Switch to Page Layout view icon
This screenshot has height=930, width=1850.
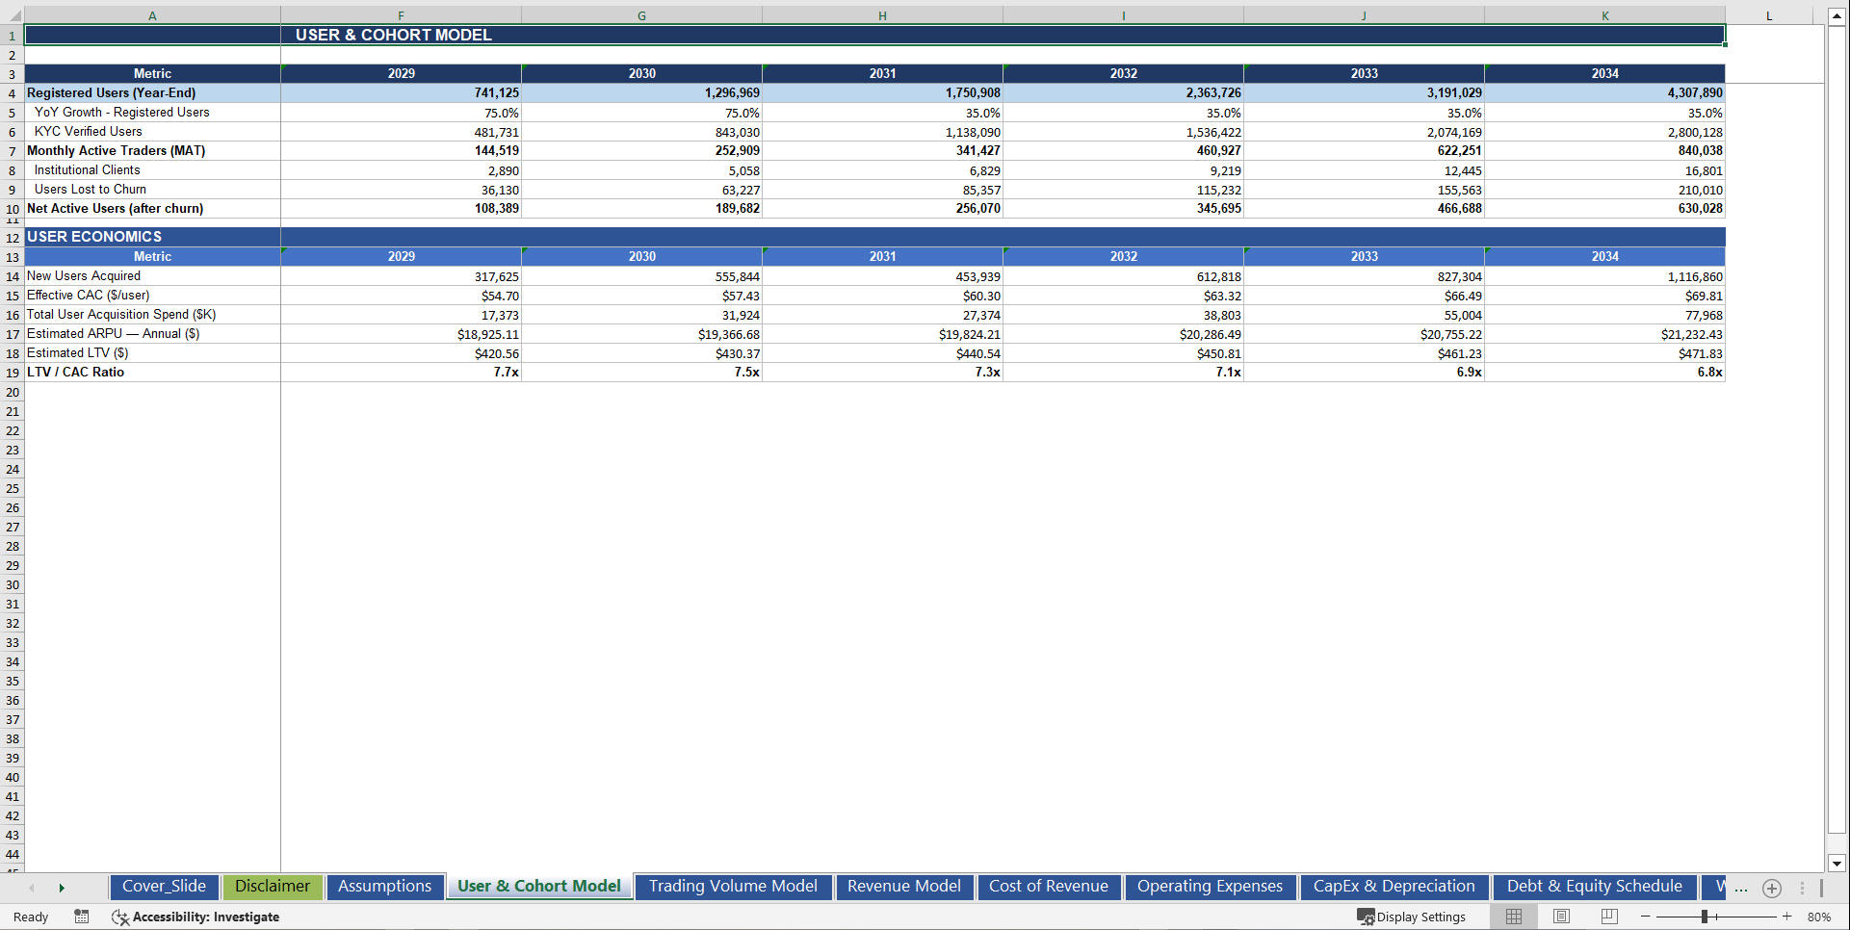point(1560,917)
